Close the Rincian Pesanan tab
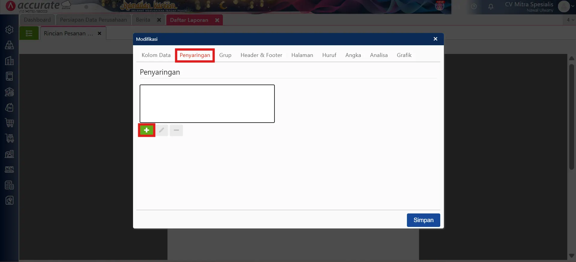Image resolution: width=576 pixels, height=262 pixels. click(99, 33)
